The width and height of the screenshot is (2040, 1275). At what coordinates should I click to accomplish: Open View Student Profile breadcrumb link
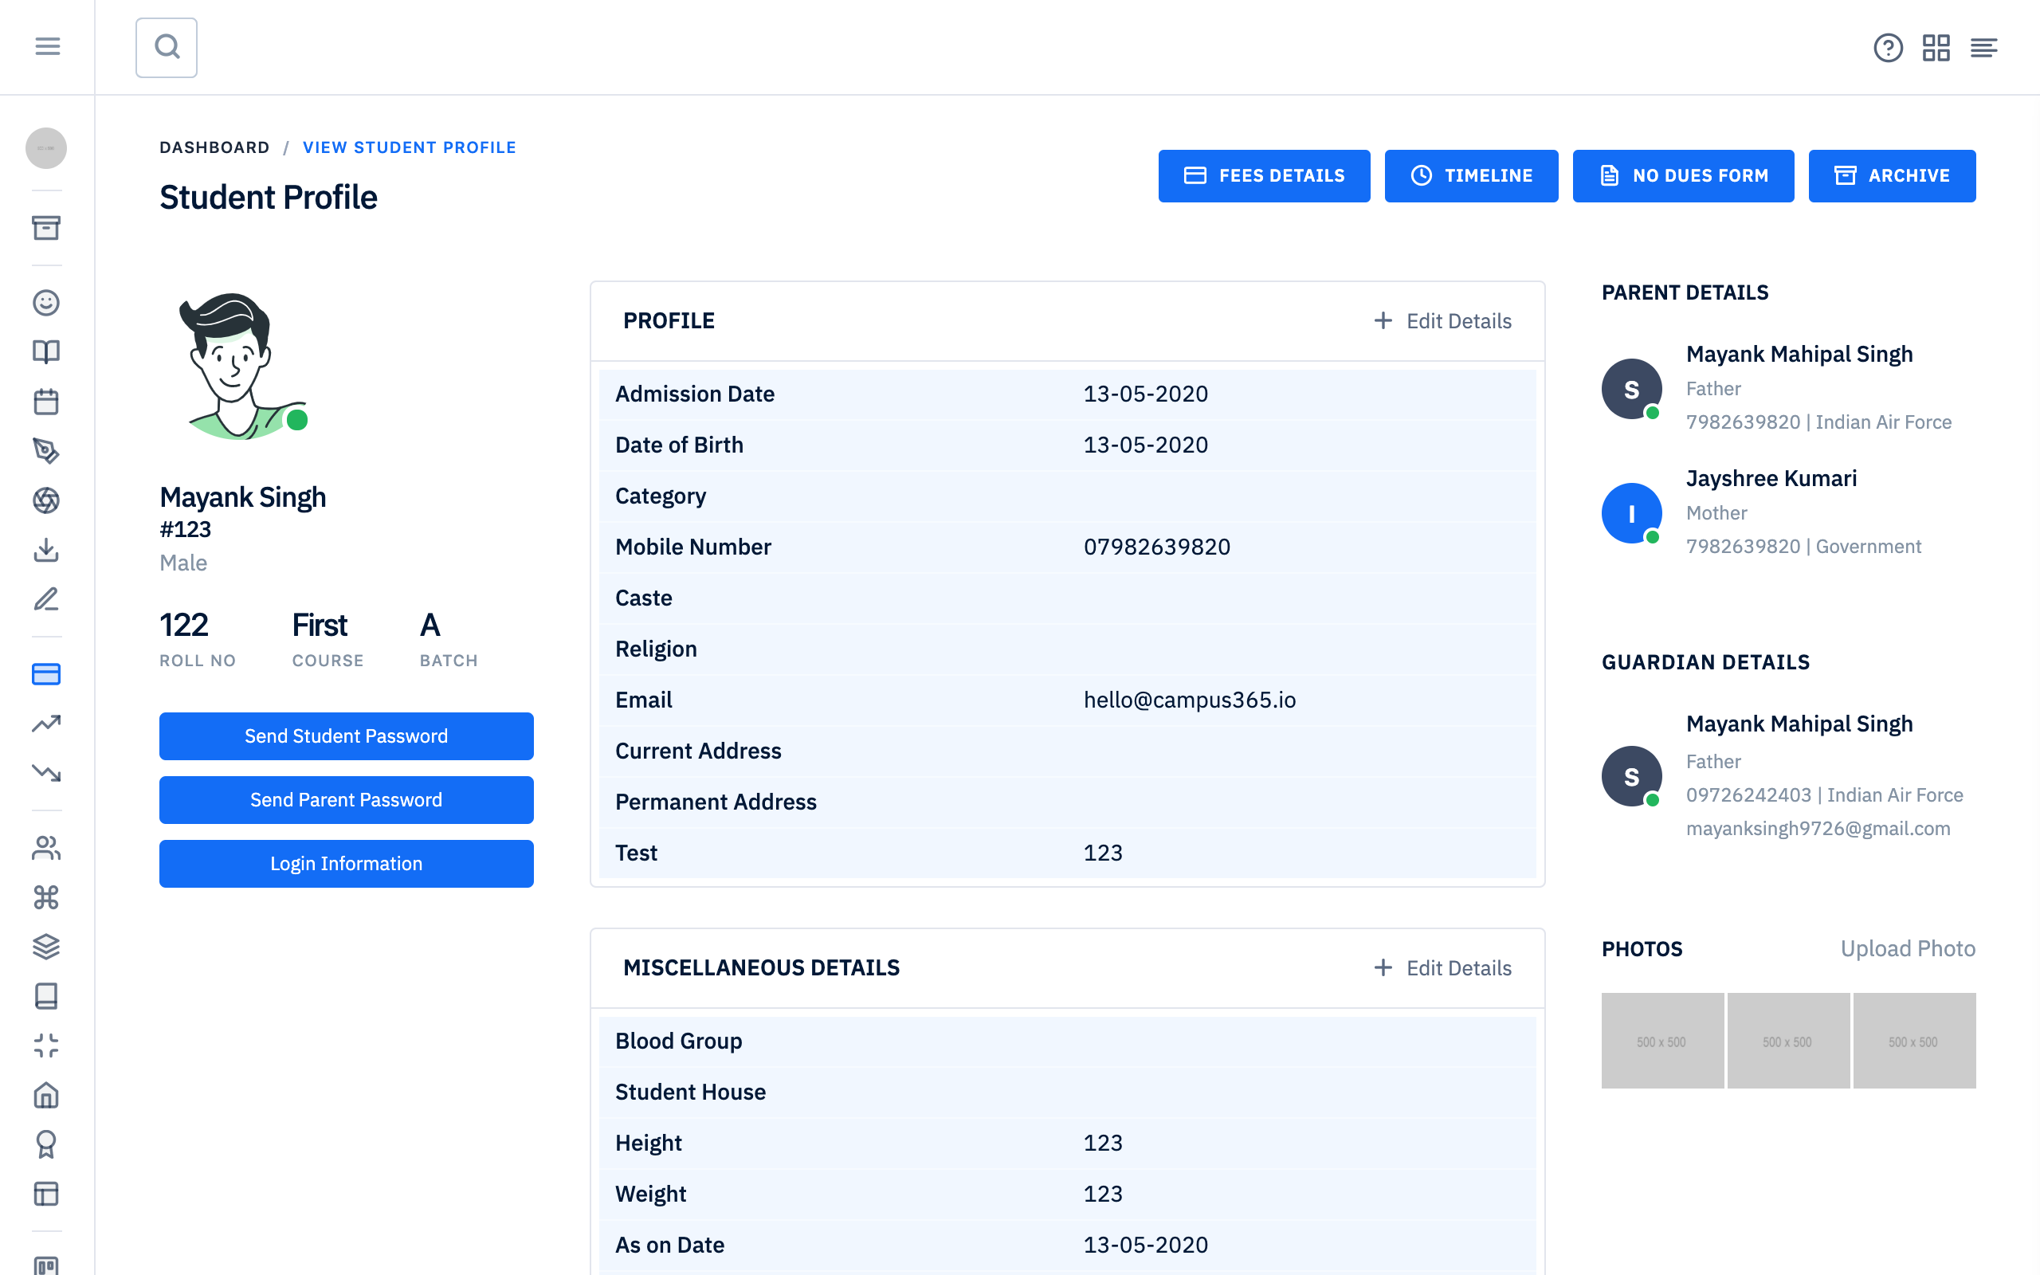(x=409, y=147)
